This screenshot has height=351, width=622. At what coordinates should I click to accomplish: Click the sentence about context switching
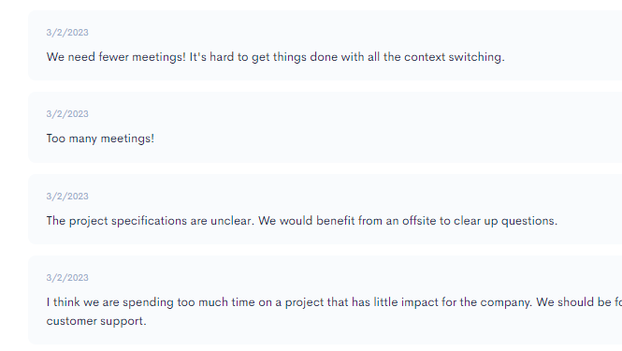pyautogui.click(x=347, y=57)
